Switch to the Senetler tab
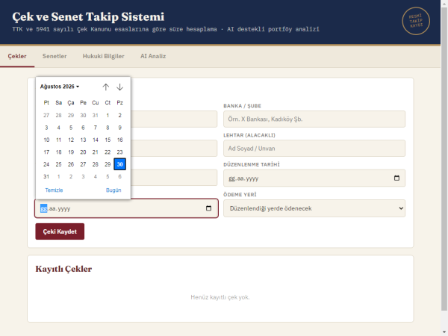The image size is (448, 336). tap(55, 56)
